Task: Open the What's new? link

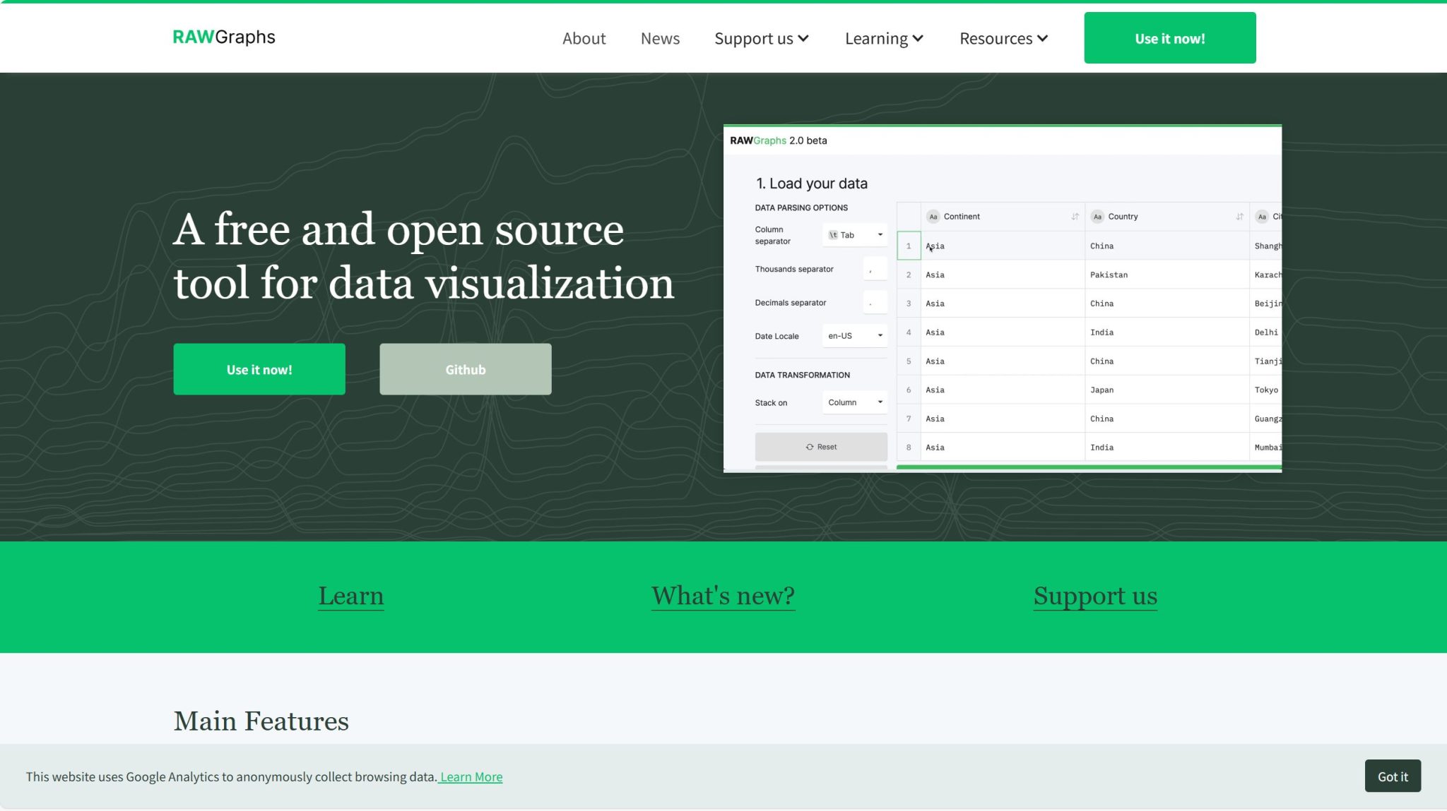Action: (723, 596)
